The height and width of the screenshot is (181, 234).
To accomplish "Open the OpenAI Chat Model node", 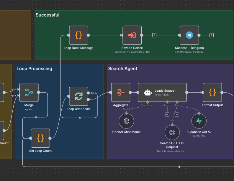I will click(x=126, y=121).
